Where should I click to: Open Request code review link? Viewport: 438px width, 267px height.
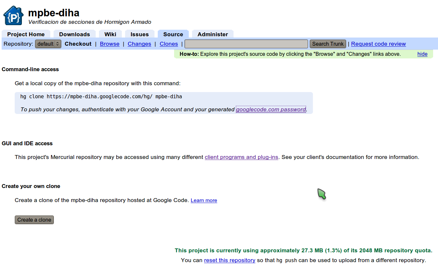click(379, 44)
